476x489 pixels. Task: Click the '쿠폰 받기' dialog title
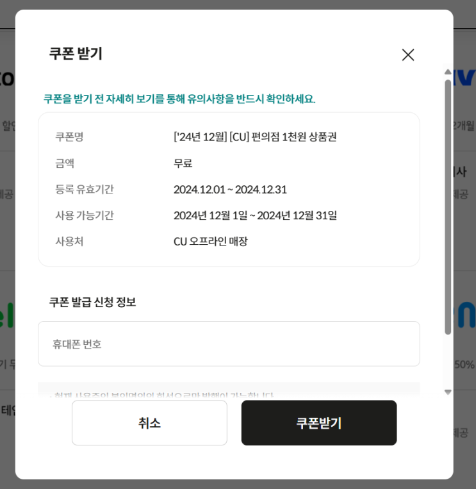point(76,53)
